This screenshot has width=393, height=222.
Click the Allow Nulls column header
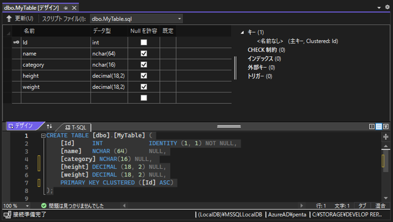coord(144,31)
